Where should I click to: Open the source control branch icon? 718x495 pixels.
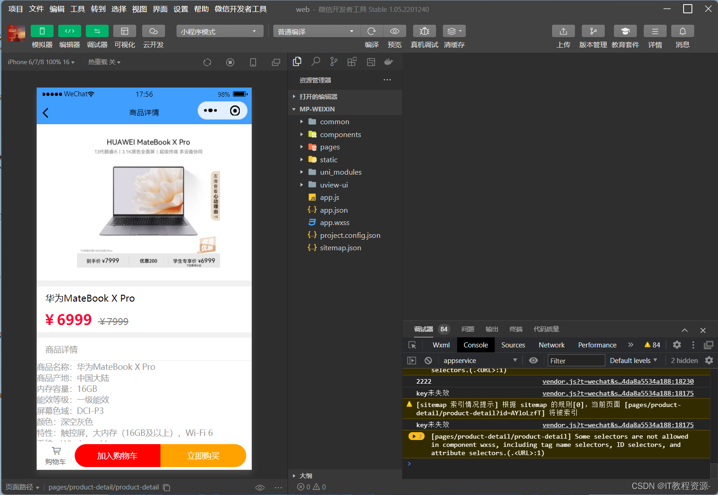click(334, 61)
